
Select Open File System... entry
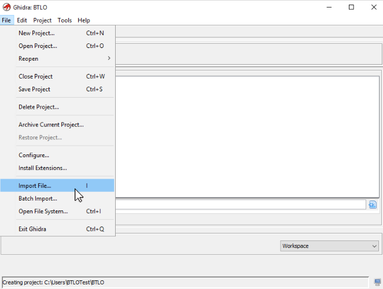coord(57,211)
